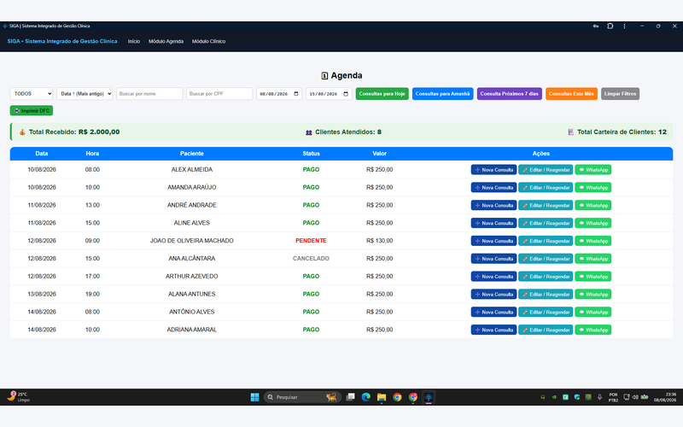
Task: Click the Valor column header
Action: [379, 154]
